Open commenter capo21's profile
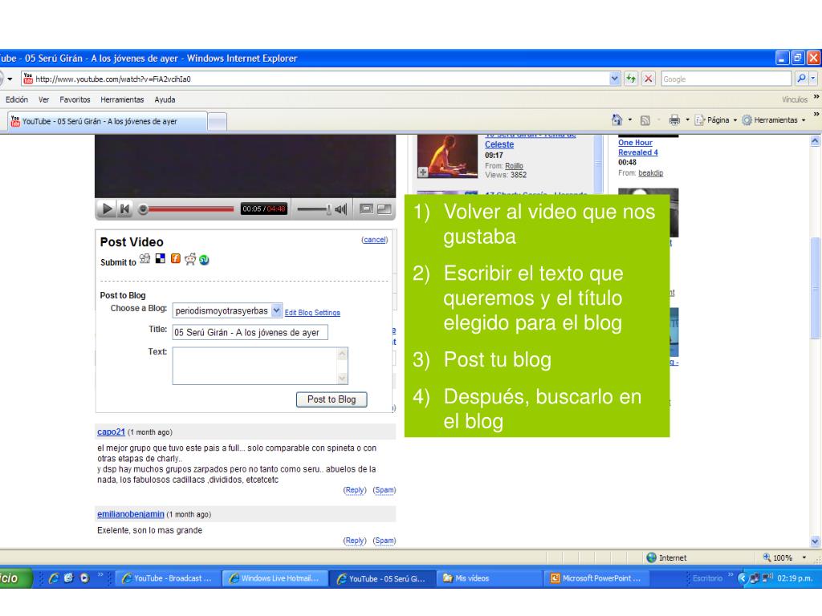 (111, 432)
